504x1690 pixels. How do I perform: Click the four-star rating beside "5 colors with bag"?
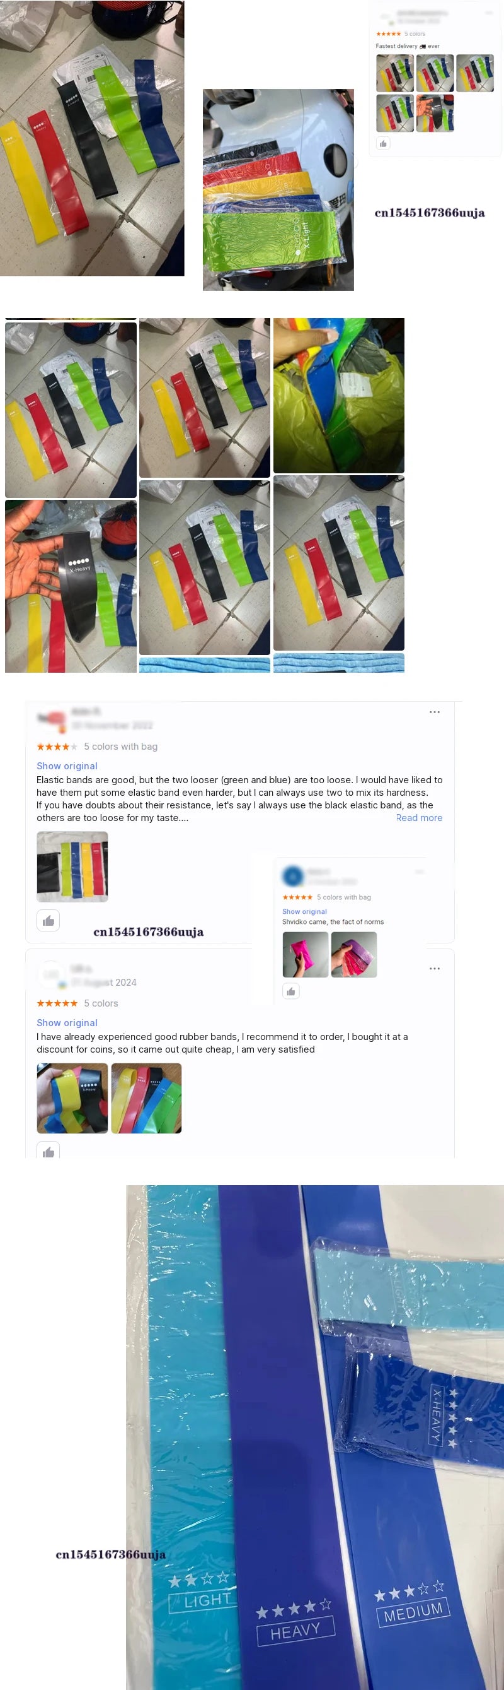click(x=57, y=747)
